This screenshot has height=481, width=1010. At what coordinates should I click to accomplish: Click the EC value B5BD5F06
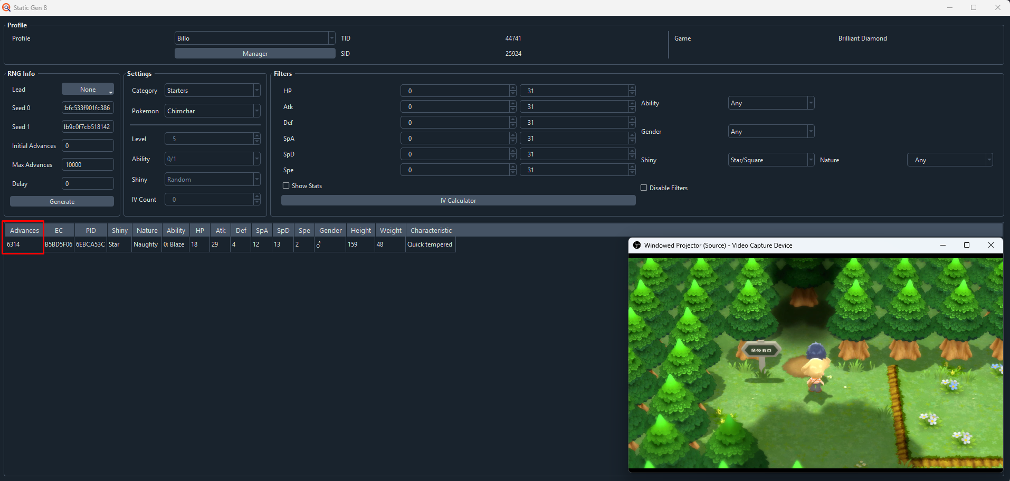click(x=59, y=244)
